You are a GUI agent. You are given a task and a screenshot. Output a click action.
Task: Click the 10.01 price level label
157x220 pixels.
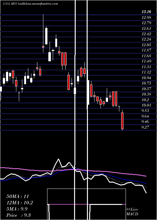click(x=146, y=105)
